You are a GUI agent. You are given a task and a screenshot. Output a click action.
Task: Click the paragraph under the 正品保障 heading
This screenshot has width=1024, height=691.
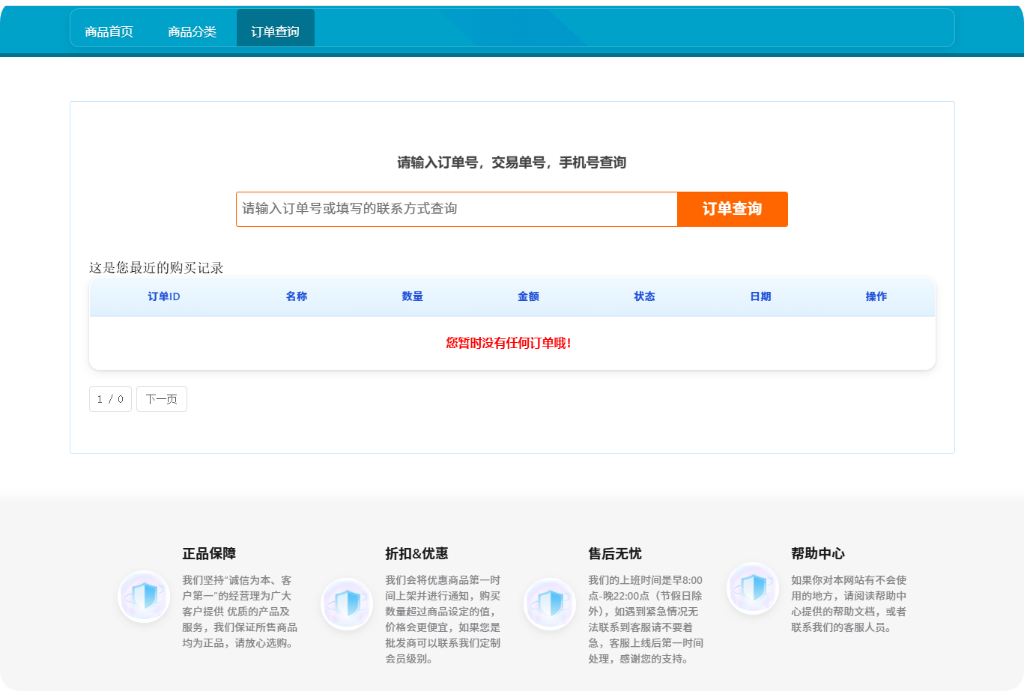[240, 612]
